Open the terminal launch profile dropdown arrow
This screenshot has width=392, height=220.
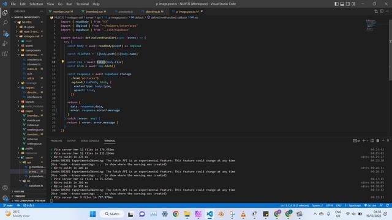pos(367,141)
